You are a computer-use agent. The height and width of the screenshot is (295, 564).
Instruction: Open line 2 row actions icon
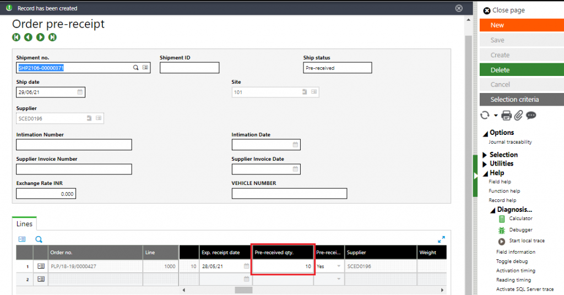click(x=41, y=279)
